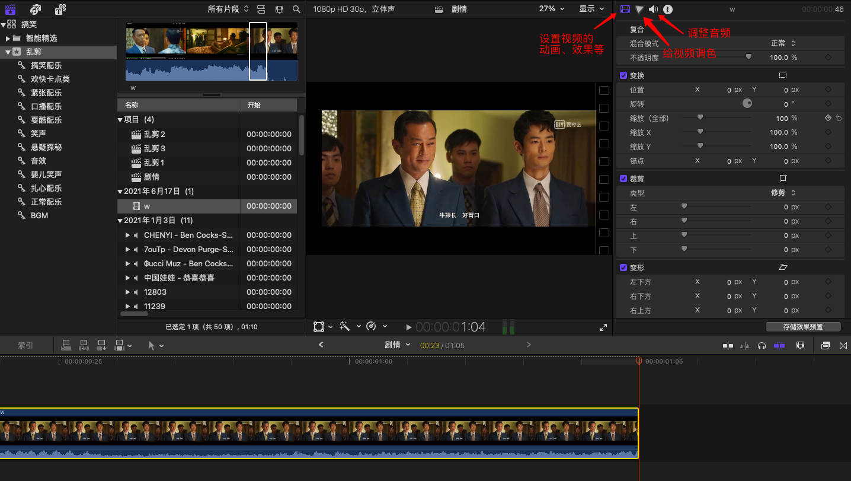Disable the 变换 Transform checkbox

pos(623,75)
